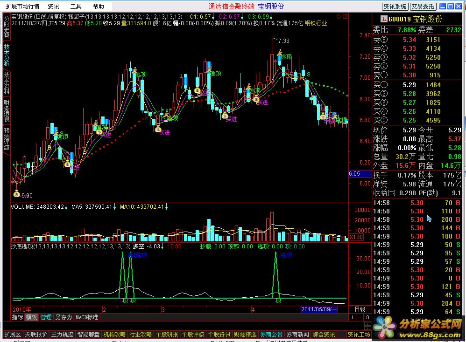Viewport: 466px width, 342px height.
Task: Open the 个股评级 bottom tab
Action: pyautogui.click(x=193, y=334)
